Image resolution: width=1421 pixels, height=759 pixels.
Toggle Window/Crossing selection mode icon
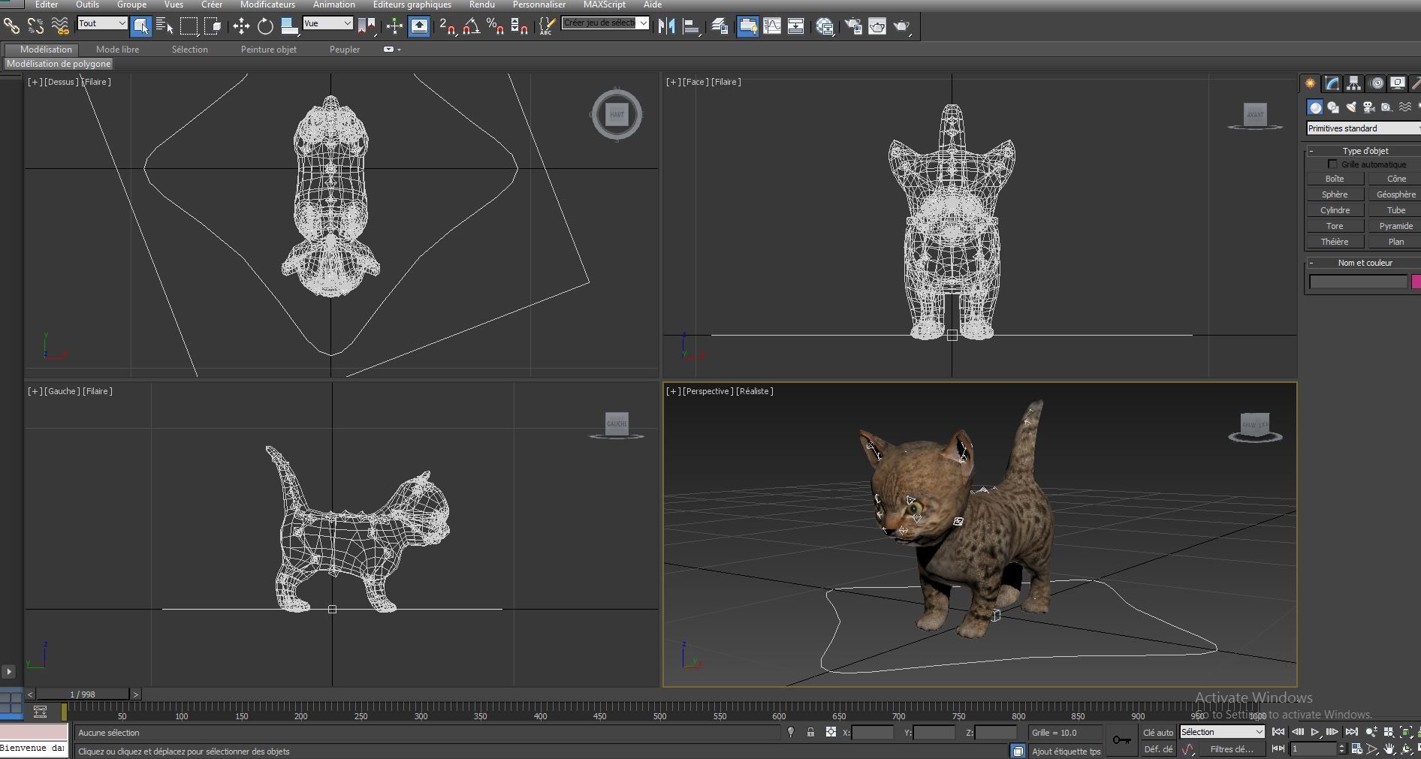pyautogui.click(x=213, y=26)
